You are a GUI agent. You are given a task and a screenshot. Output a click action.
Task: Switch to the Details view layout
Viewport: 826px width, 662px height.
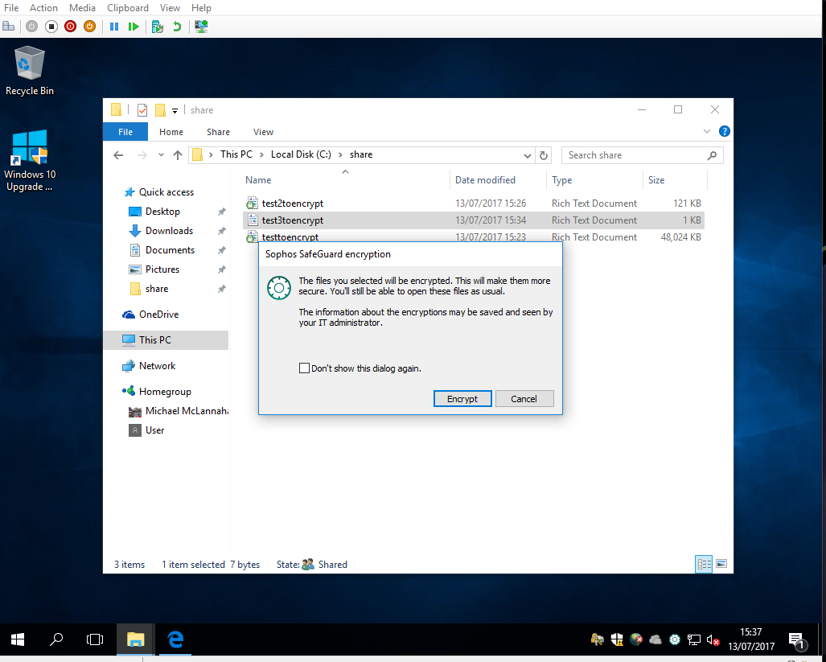(x=704, y=564)
